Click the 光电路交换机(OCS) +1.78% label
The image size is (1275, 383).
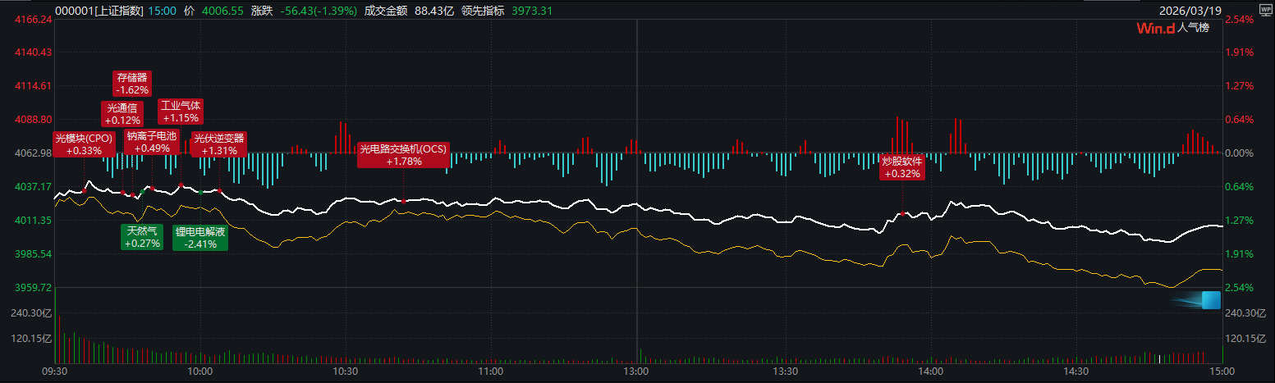coord(403,155)
